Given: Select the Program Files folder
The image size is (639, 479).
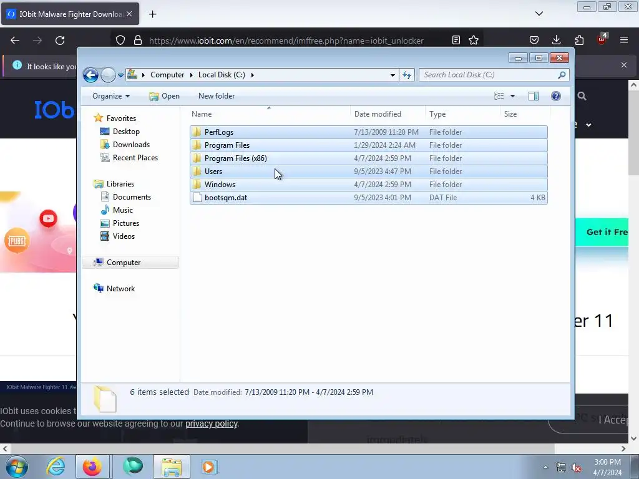Looking at the screenshot, I should [x=368, y=145].
